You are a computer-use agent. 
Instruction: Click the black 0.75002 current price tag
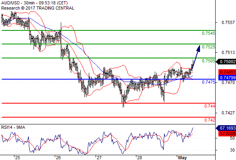[226, 62]
